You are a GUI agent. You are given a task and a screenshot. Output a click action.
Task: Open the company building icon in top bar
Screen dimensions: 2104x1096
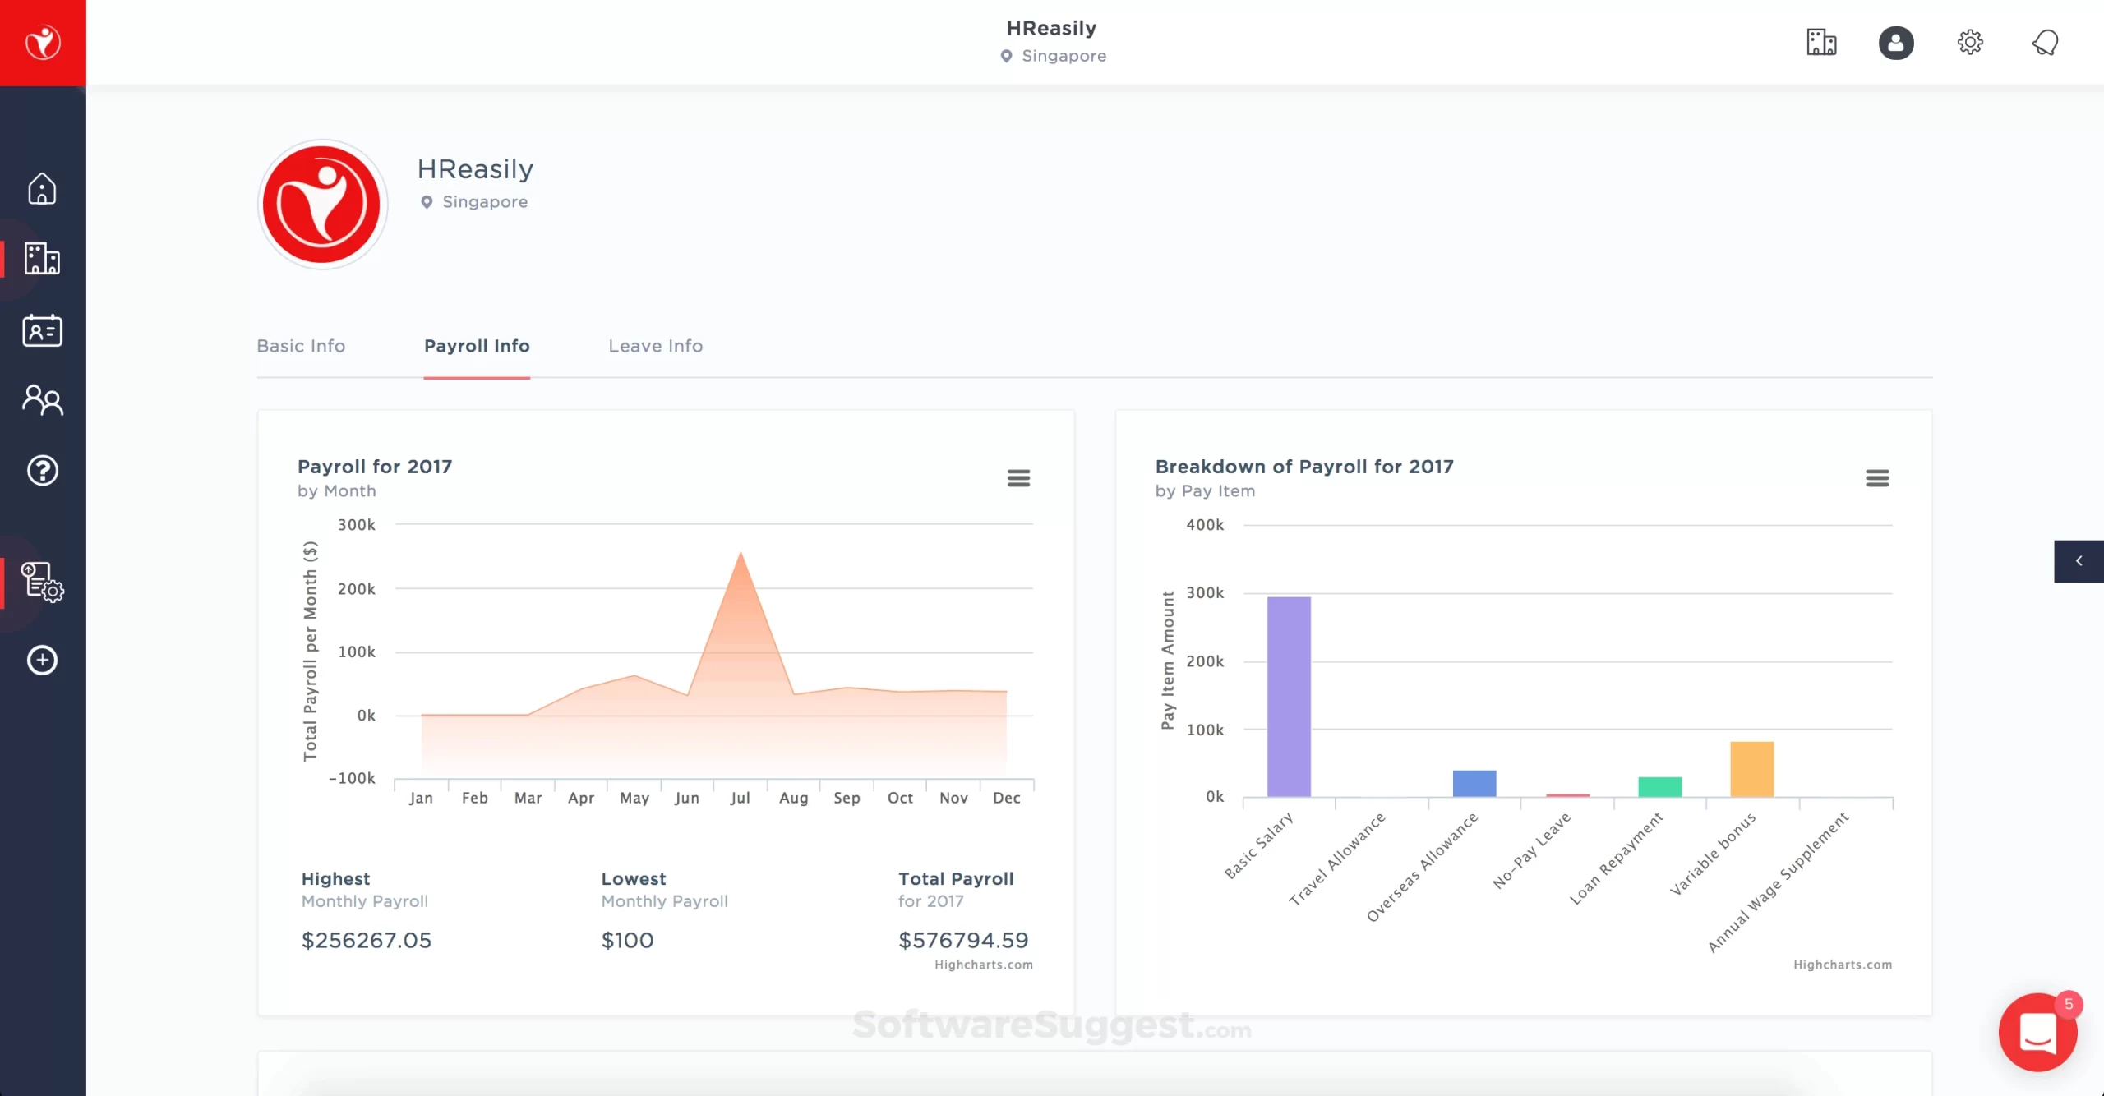(x=1821, y=42)
